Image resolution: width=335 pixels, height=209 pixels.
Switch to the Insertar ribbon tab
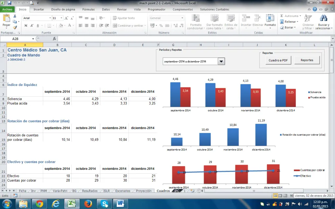click(x=39, y=9)
